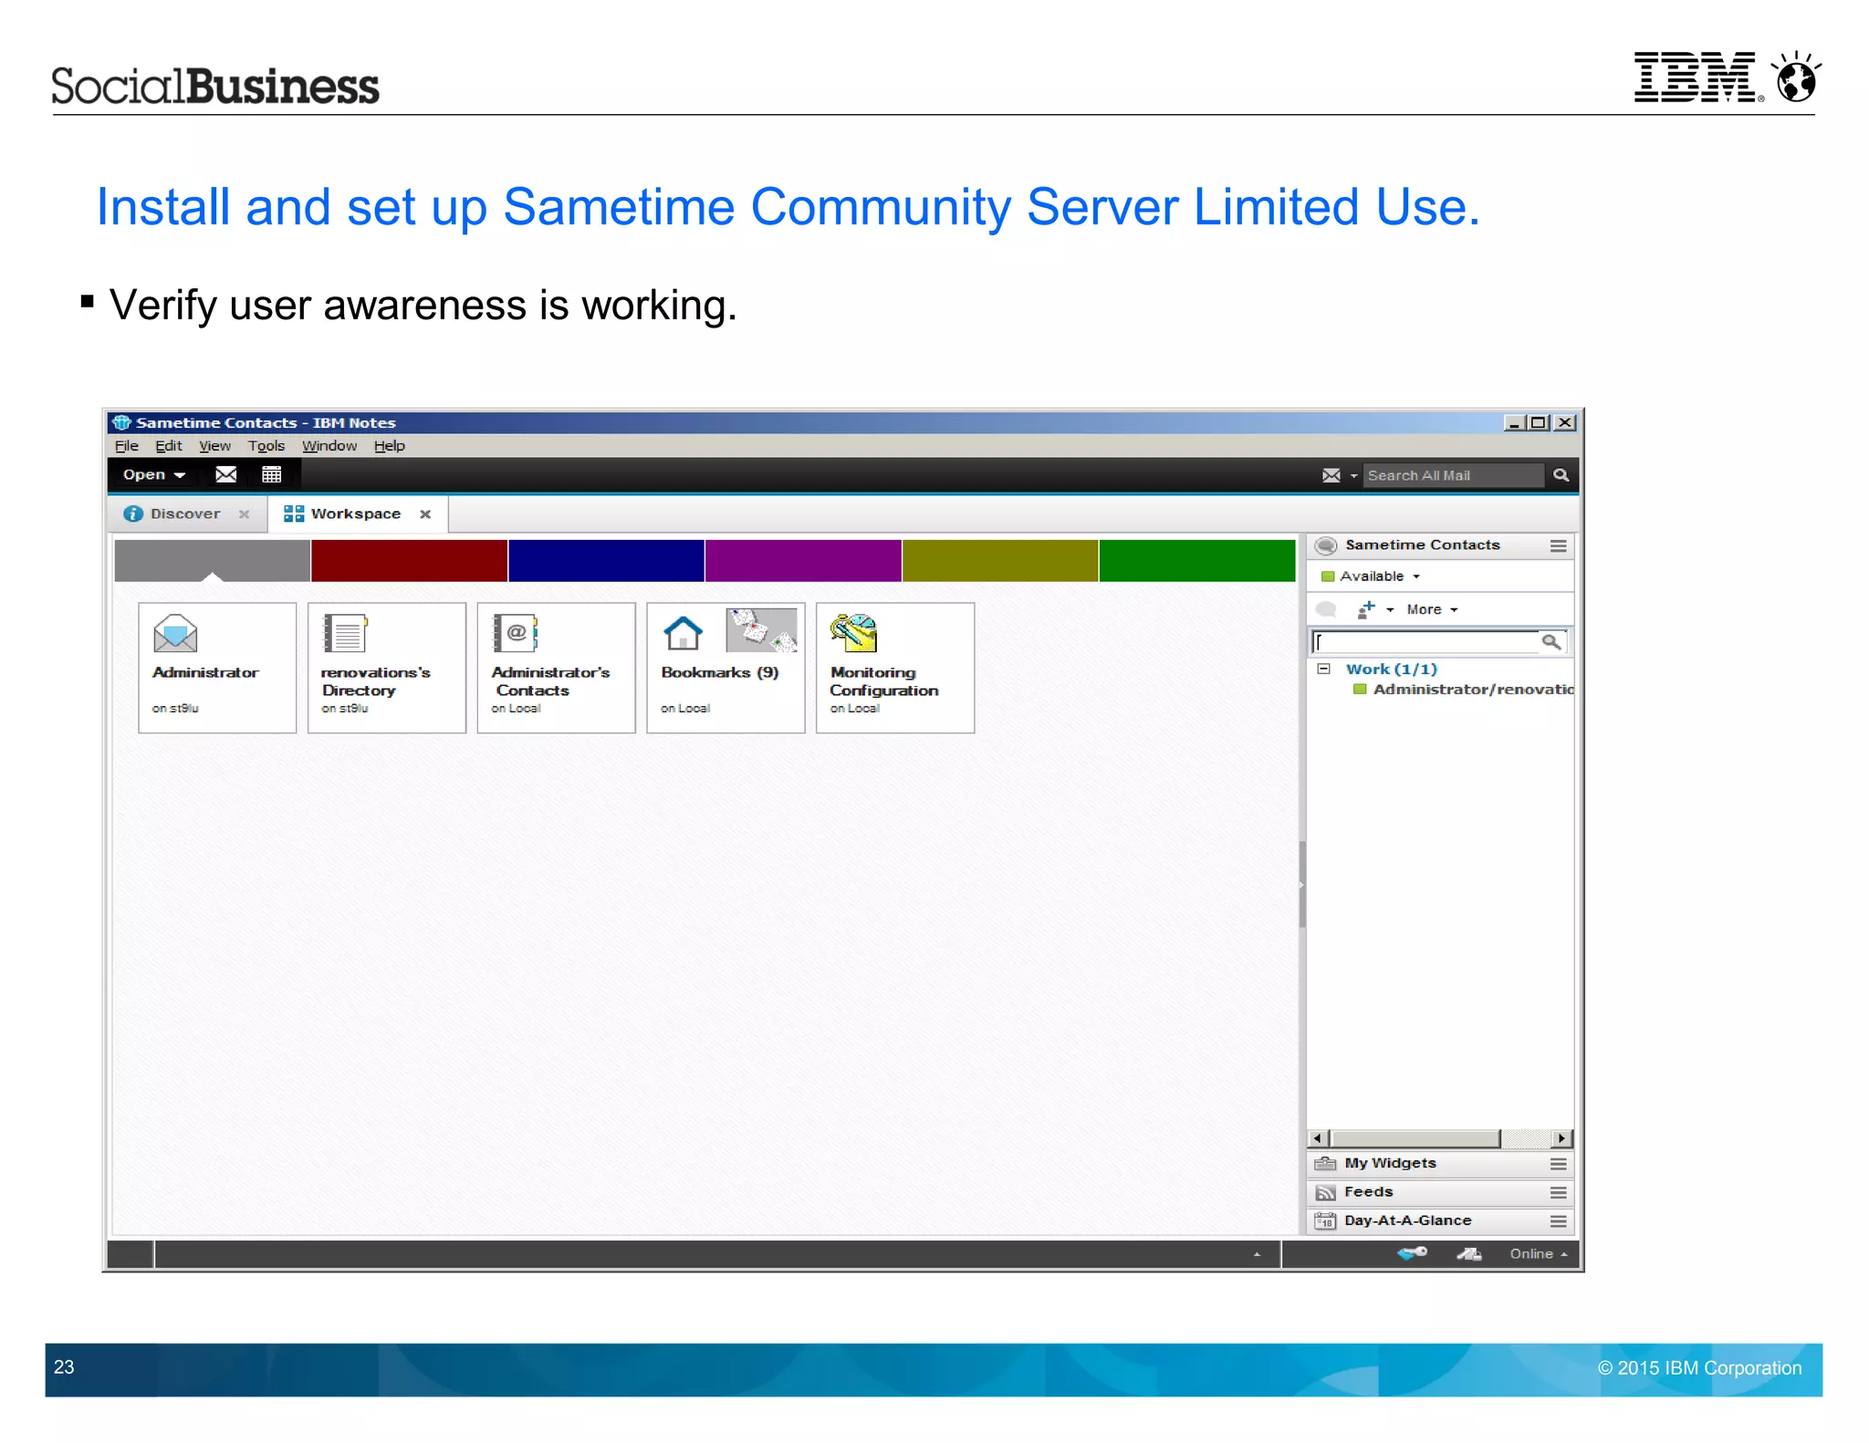1869x1443 pixels.
Task: Open the Administrator mail tile
Action: (x=217, y=668)
